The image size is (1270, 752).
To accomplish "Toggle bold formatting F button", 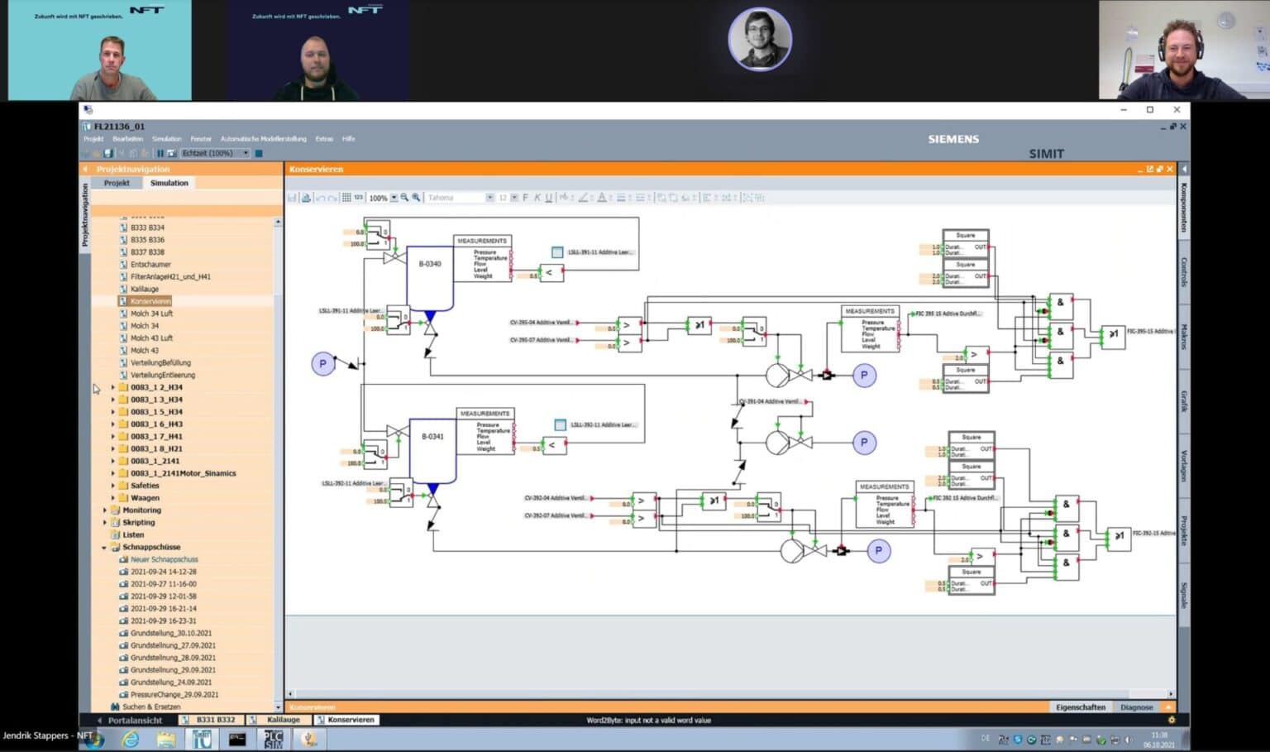I will point(525,198).
